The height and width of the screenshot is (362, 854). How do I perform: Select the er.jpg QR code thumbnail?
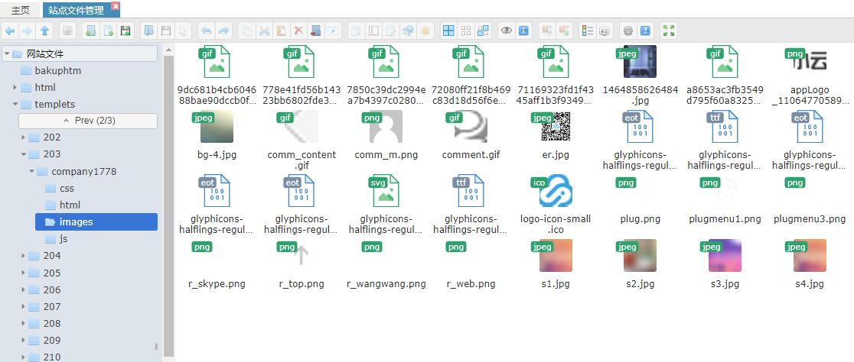click(556, 127)
